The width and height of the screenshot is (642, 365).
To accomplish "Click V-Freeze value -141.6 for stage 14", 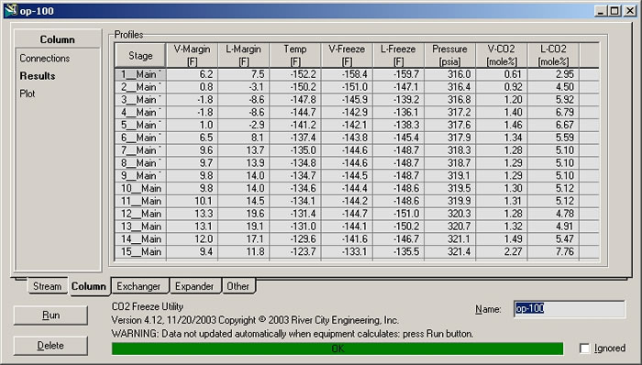I will coord(347,239).
